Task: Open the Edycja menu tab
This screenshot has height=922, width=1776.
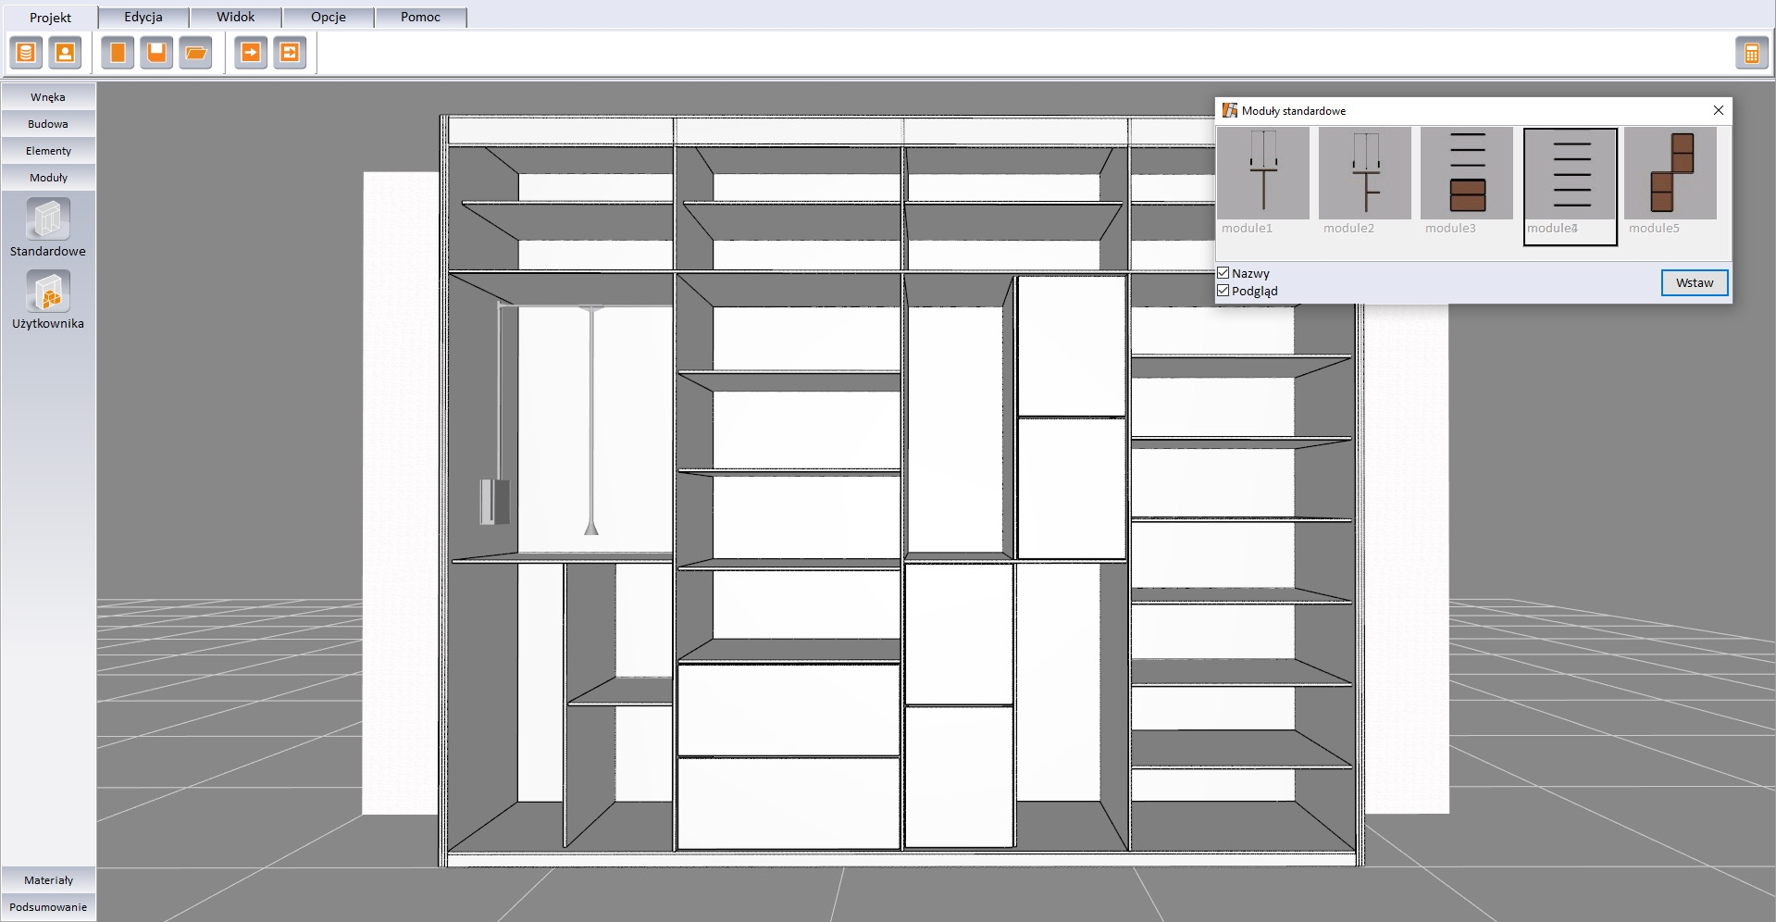Action: tap(143, 18)
